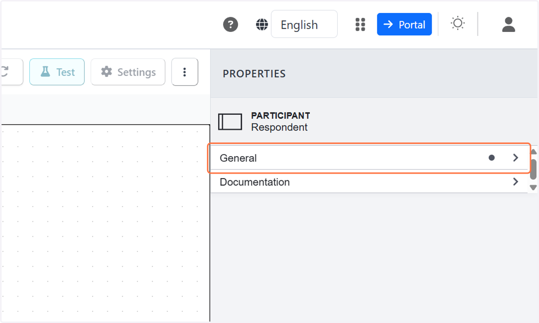Screen dimensions: 539x323
Task: Click the flask icon on Test
Action: [45, 72]
